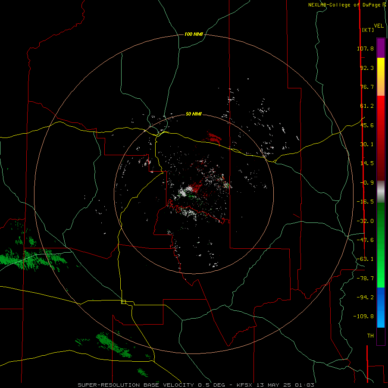Screen dimensions: 388x388
Task: Click the 45.6 value on velocity scale
Action: pyautogui.click(x=367, y=125)
